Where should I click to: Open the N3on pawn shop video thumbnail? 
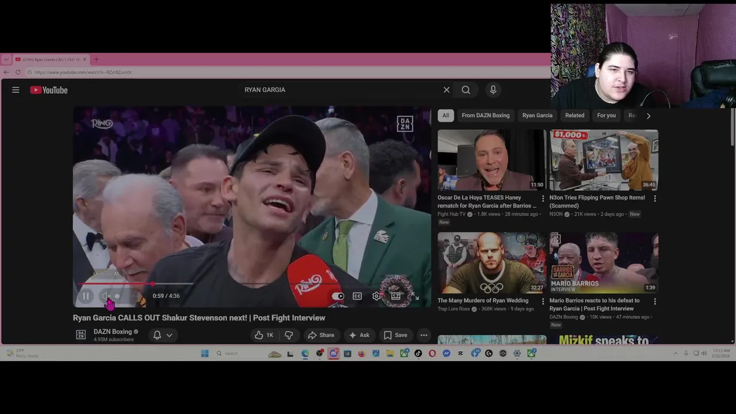(x=604, y=160)
